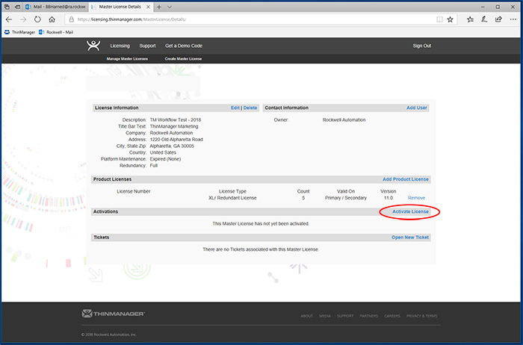Image resolution: width=523 pixels, height=345 pixels.
Task: Switch to the Mail browser tab
Action: click(x=56, y=7)
